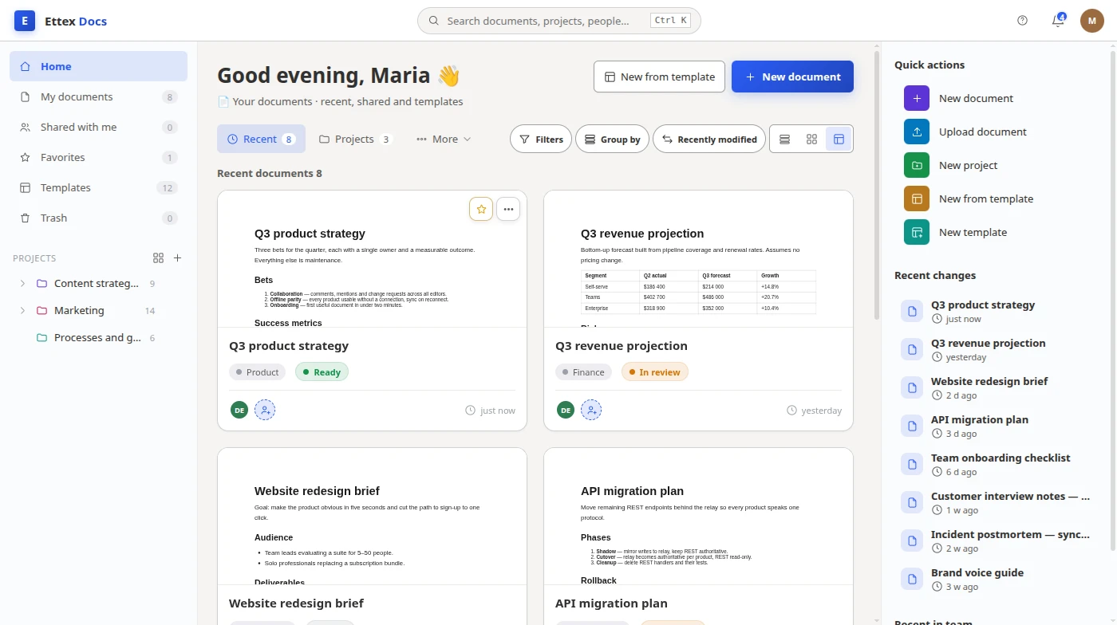
Task: Click the Ettex Docs logo icon
Action: 25,21
